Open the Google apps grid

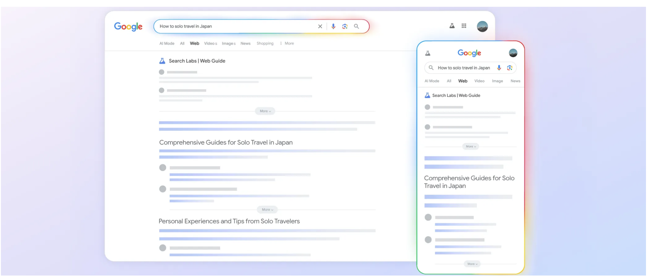[464, 26]
